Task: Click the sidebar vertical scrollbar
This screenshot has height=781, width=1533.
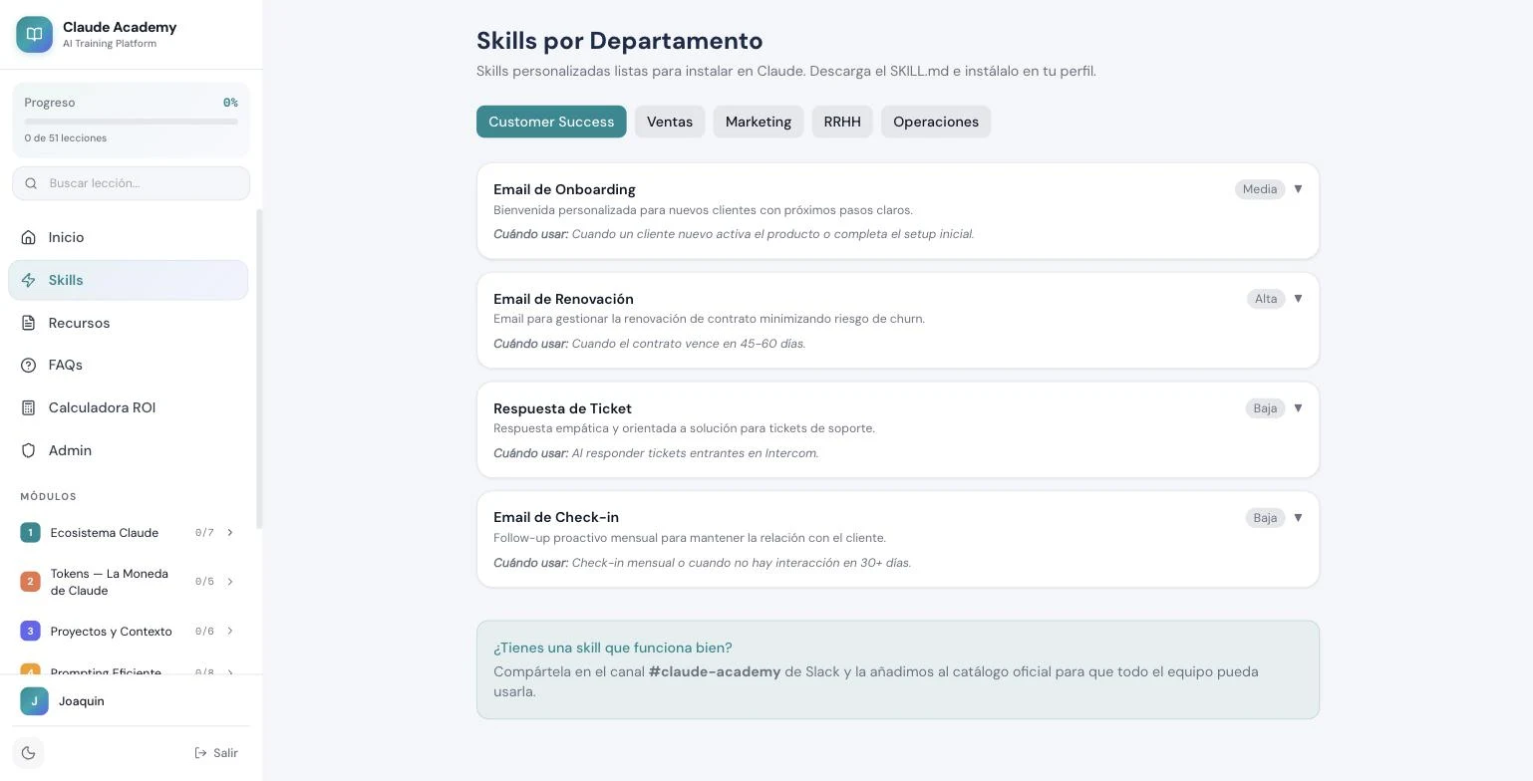Action: point(259,369)
